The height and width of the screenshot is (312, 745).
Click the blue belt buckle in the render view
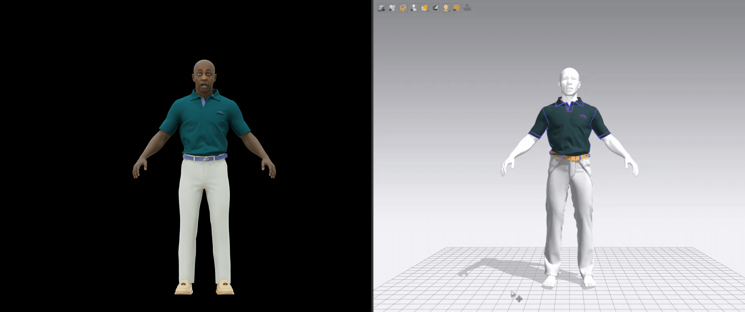[206, 158]
